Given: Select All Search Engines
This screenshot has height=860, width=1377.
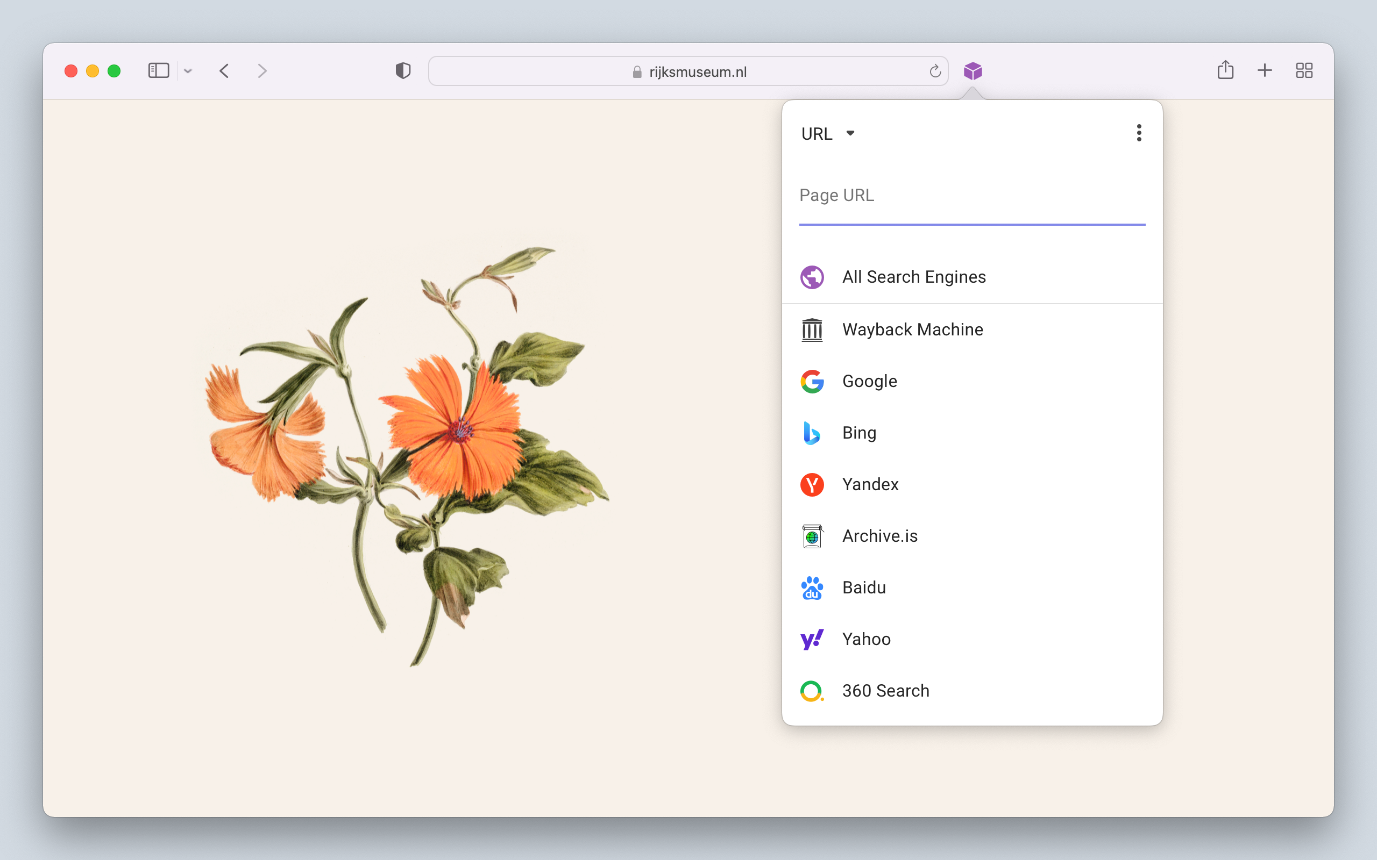Looking at the screenshot, I should 913,277.
